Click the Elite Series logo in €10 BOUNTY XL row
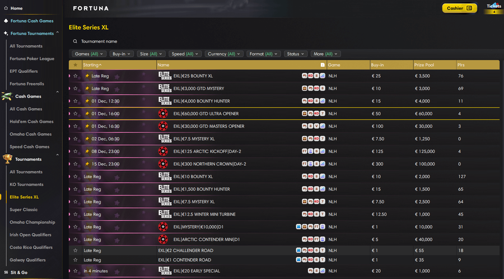Image resolution: width=504 pixels, height=279 pixels. (x=165, y=176)
